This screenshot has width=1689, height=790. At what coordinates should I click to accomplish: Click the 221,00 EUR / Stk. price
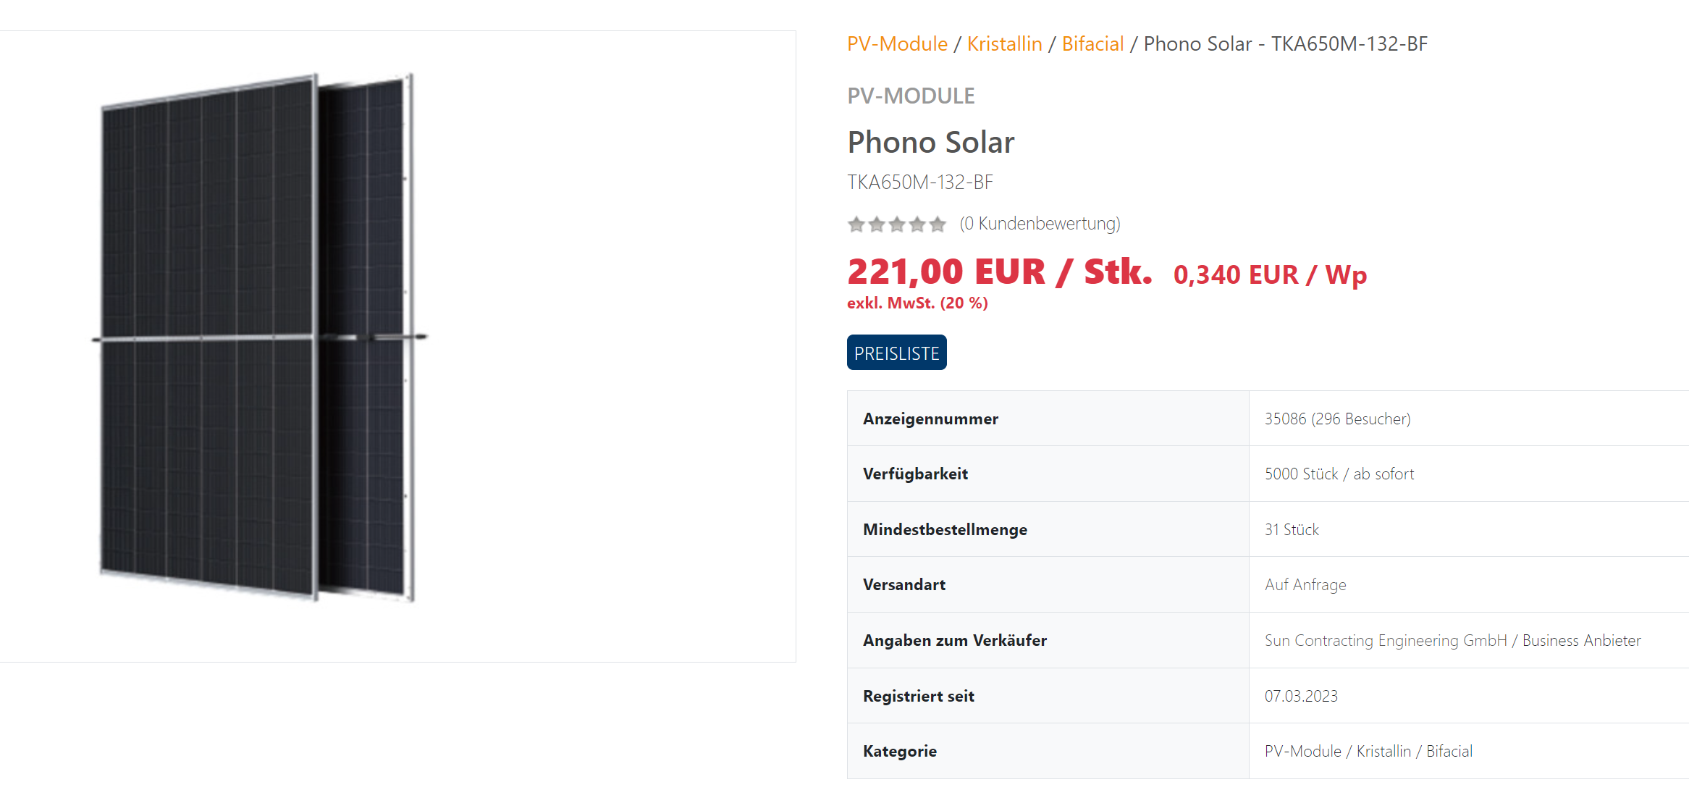pyautogui.click(x=1000, y=272)
